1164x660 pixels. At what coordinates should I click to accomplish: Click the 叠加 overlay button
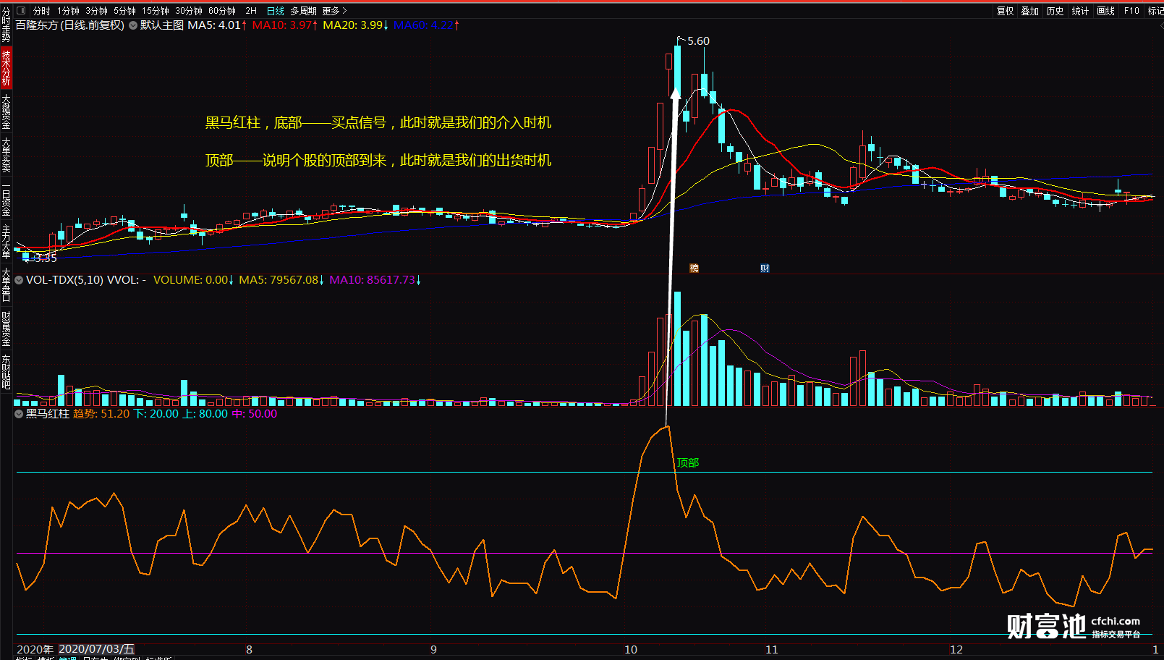pos(1030,11)
